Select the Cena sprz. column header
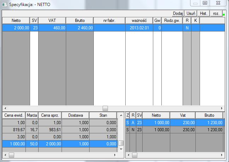This screenshot has height=162, width=229. tap(51, 115)
